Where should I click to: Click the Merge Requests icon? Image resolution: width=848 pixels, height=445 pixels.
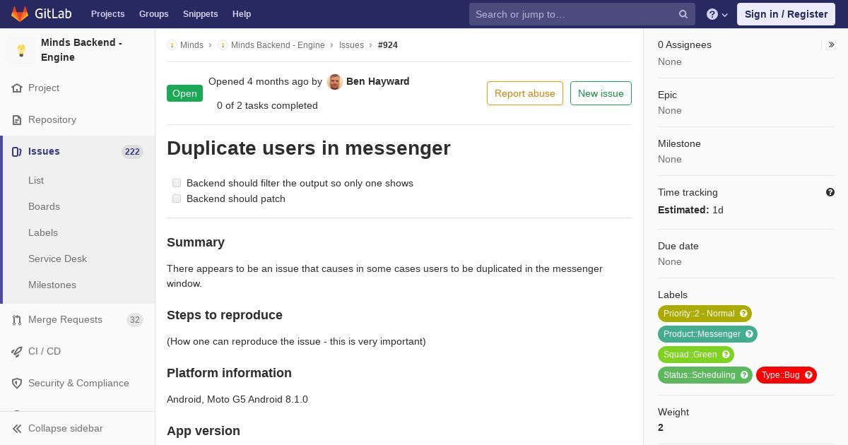click(17, 320)
